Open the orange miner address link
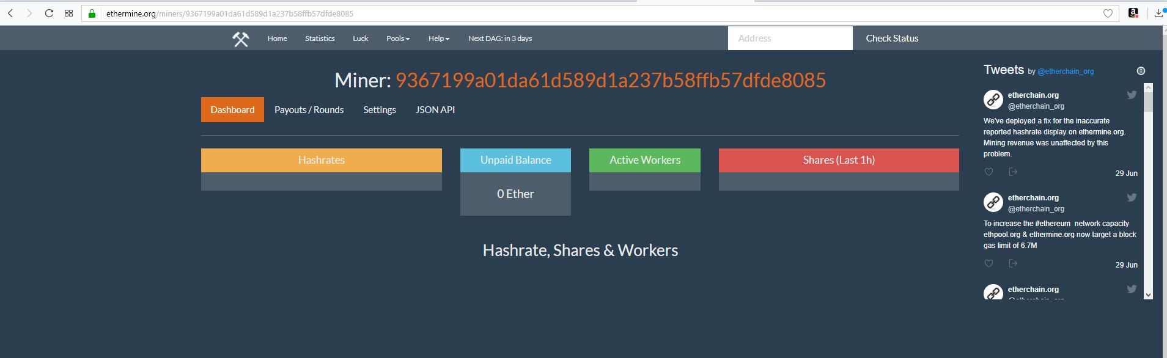The width and height of the screenshot is (1167, 358). point(611,80)
